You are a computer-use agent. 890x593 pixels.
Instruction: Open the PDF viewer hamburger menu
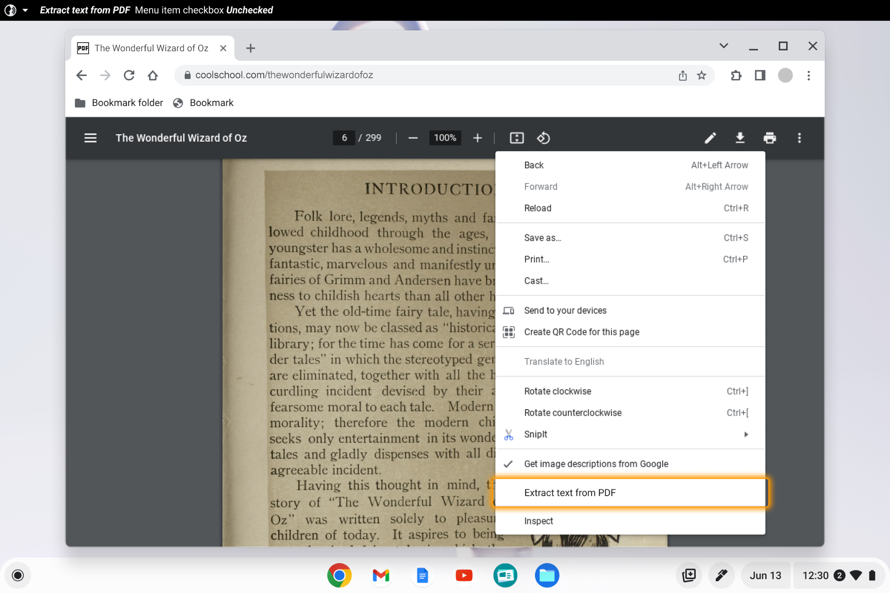90,138
